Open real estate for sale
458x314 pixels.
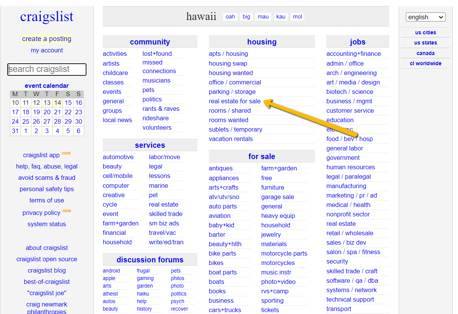(x=235, y=101)
